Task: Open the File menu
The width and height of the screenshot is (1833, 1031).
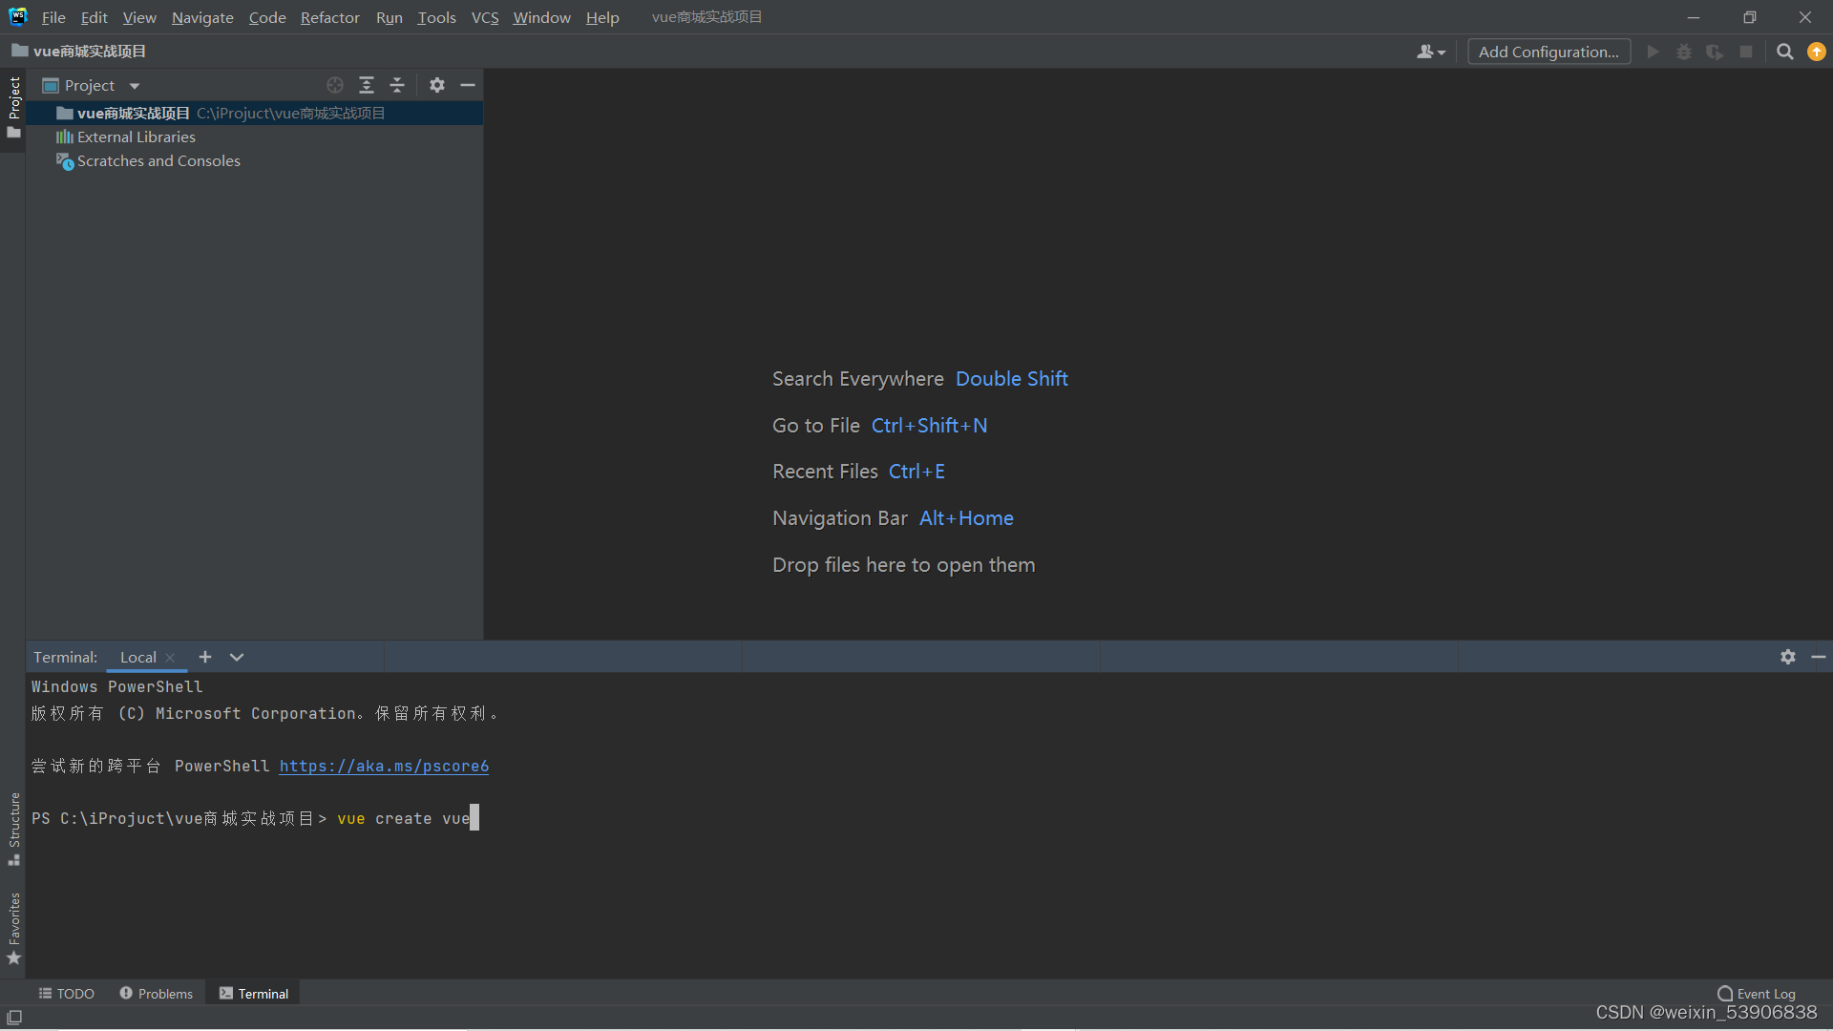Action: [53, 17]
